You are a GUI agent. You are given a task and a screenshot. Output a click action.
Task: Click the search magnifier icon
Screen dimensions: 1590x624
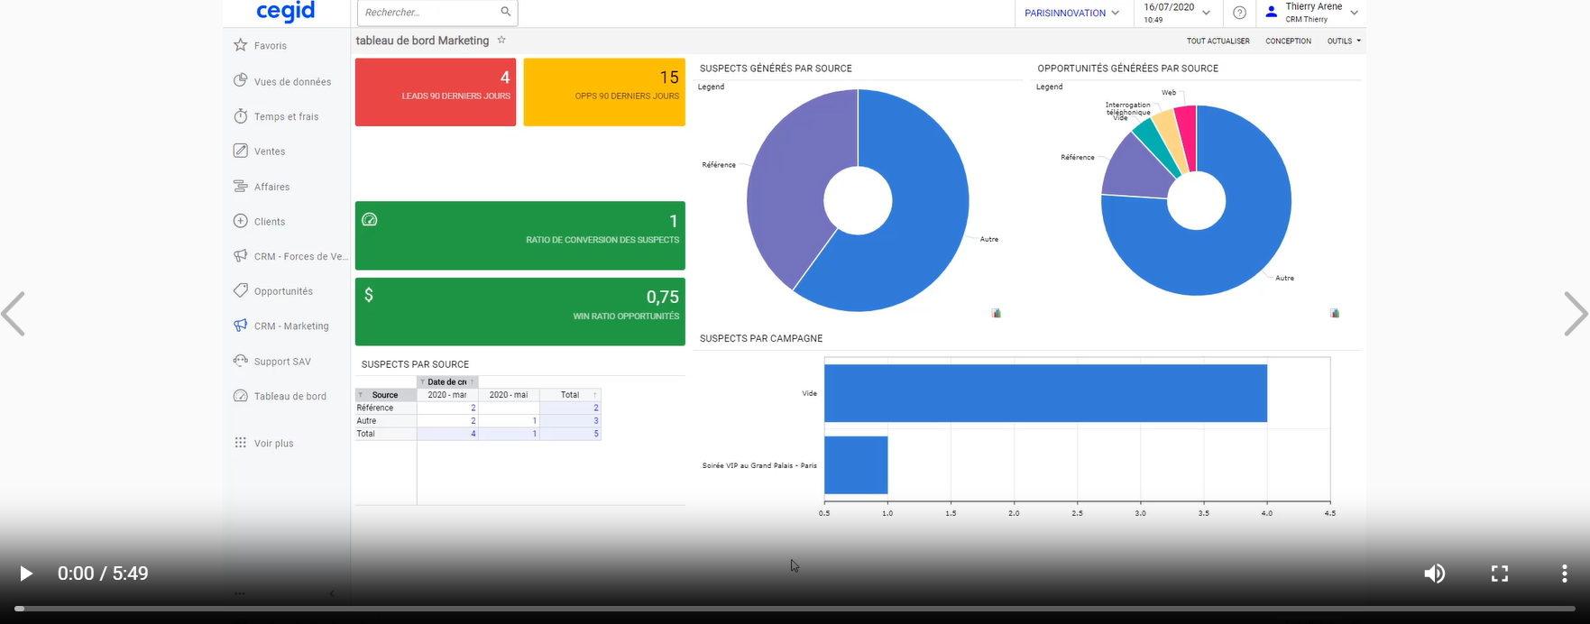pos(506,12)
